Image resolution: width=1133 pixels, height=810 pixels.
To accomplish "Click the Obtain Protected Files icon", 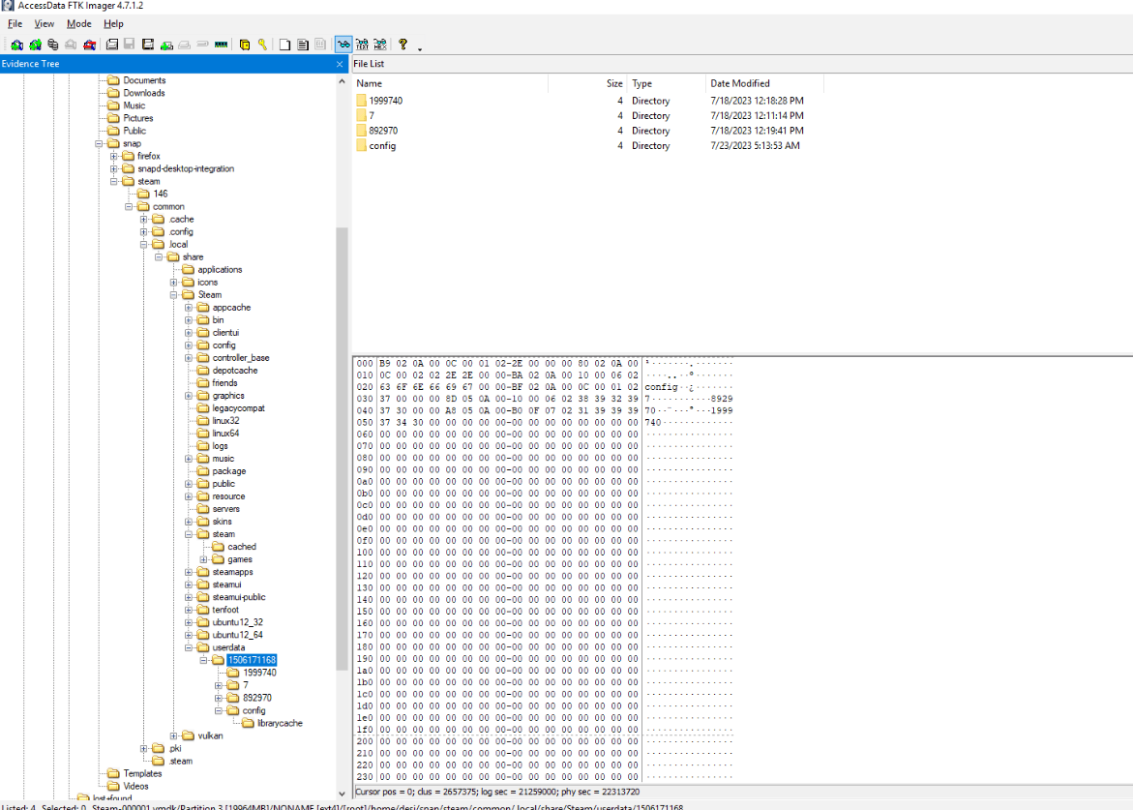I will tap(245, 45).
